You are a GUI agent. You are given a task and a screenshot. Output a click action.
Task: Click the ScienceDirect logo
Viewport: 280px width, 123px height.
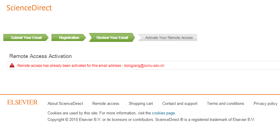29,8
